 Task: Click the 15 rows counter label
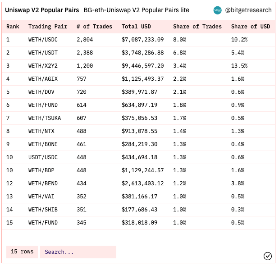[x=22, y=252]
